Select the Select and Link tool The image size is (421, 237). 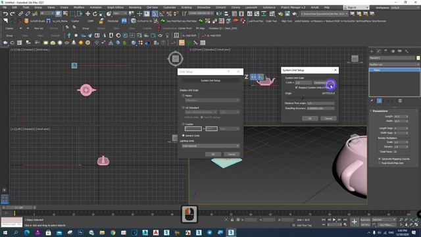(20, 14)
